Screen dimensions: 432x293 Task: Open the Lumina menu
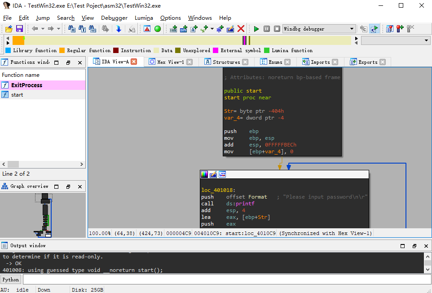click(x=144, y=18)
